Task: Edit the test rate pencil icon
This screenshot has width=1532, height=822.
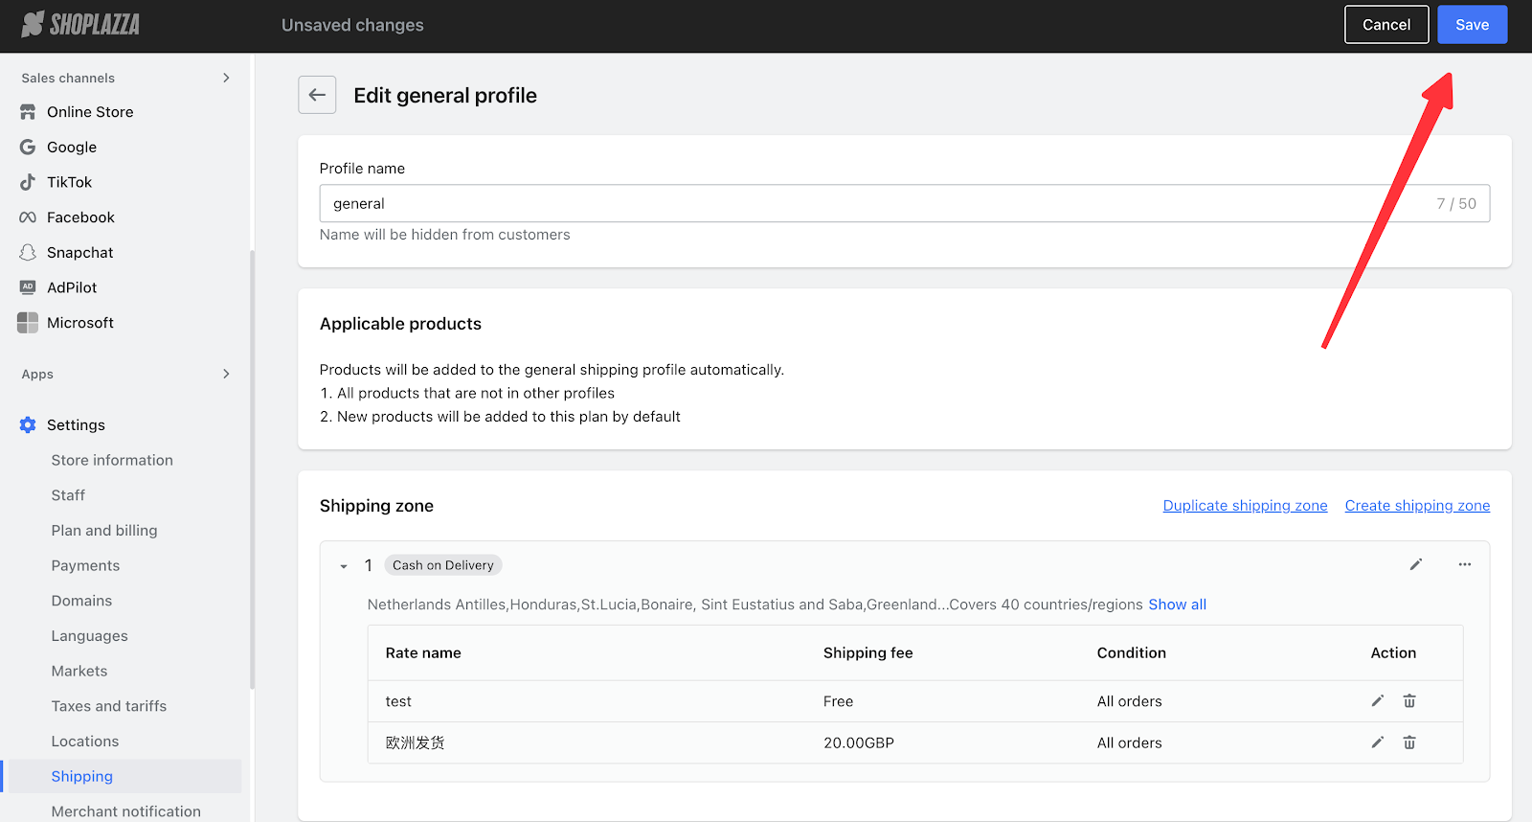Action: (x=1377, y=701)
